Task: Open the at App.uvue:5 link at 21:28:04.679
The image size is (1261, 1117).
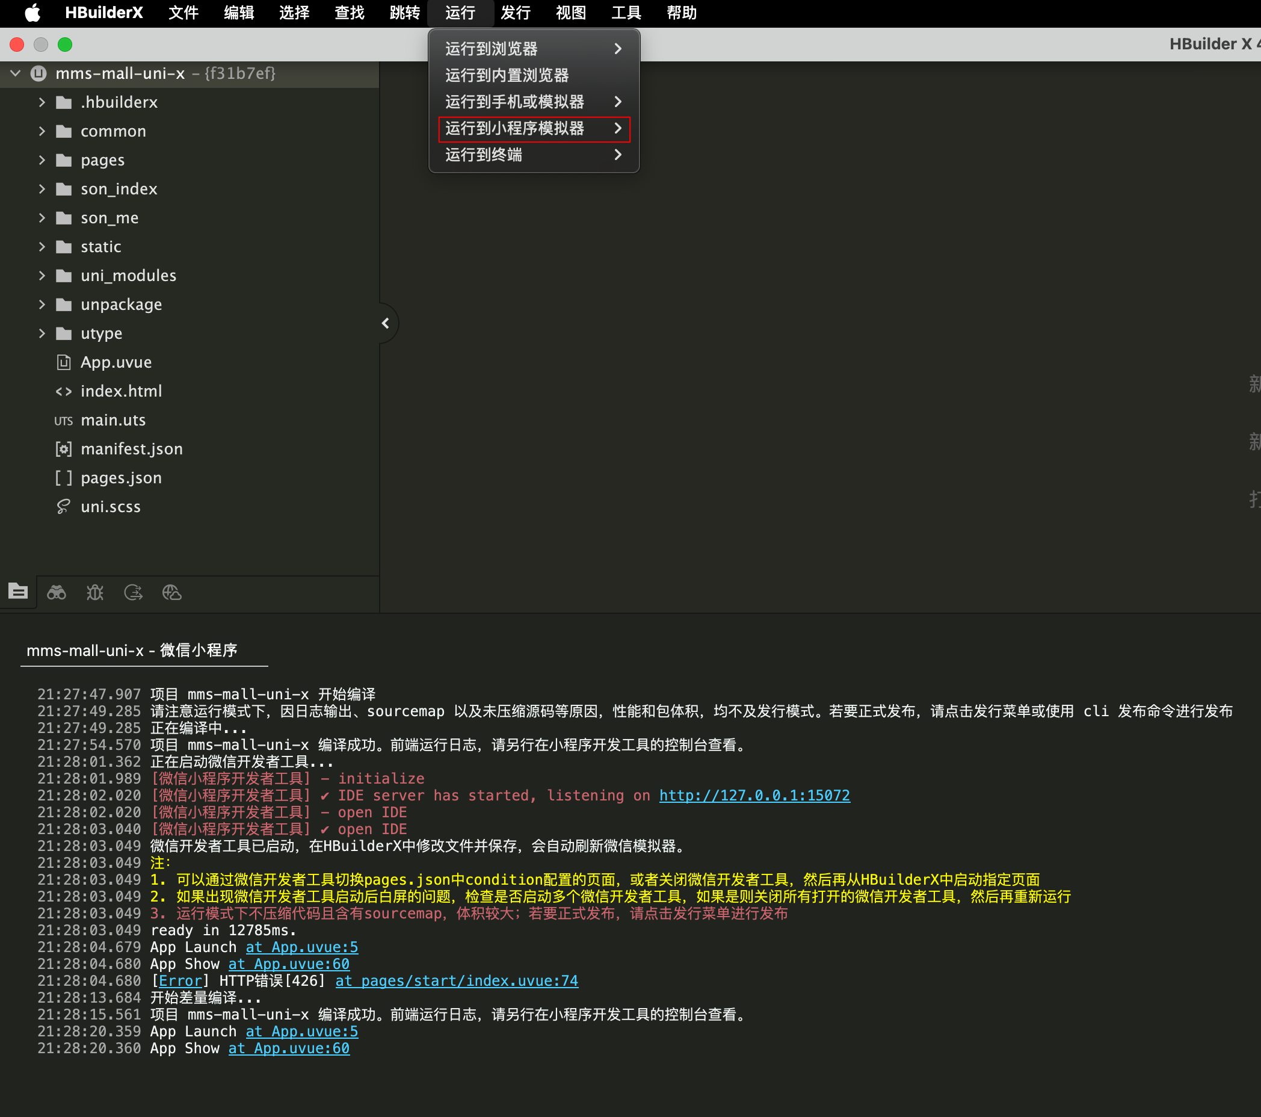Action: [x=301, y=947]
